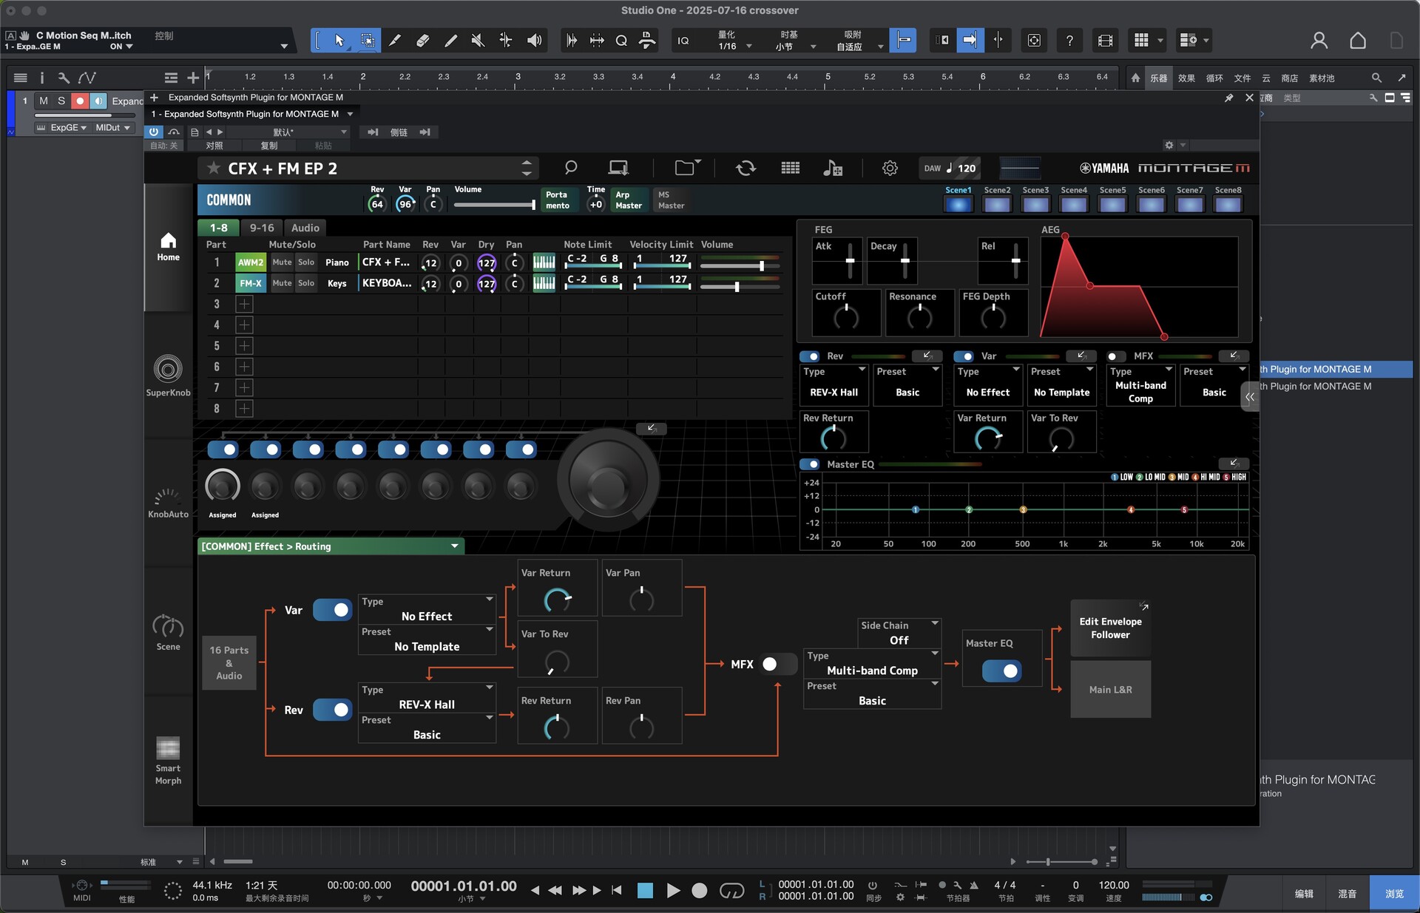Toggle the Var effect switch in routing
Viewport: 1420px width, 913px height.
[x=332, y=610]
